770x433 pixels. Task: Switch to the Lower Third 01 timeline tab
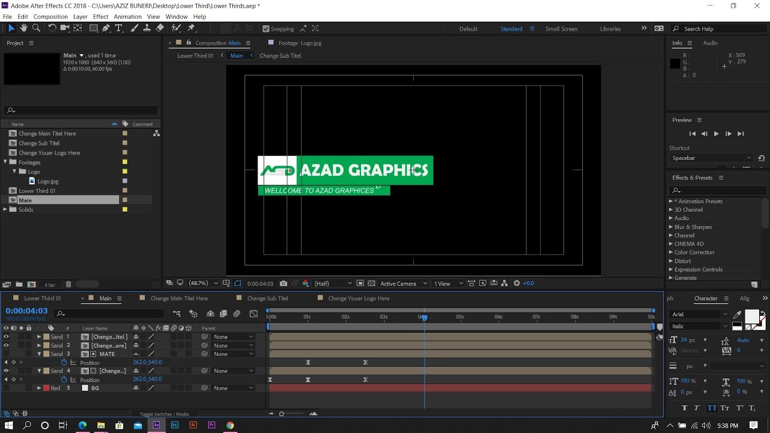(42, 298)
